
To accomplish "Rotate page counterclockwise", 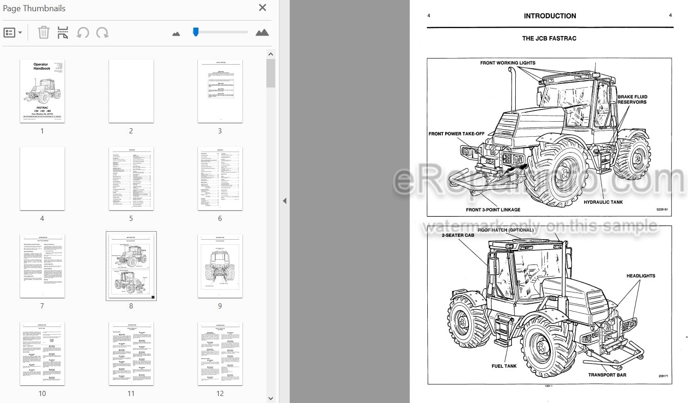I will (83, 32).
